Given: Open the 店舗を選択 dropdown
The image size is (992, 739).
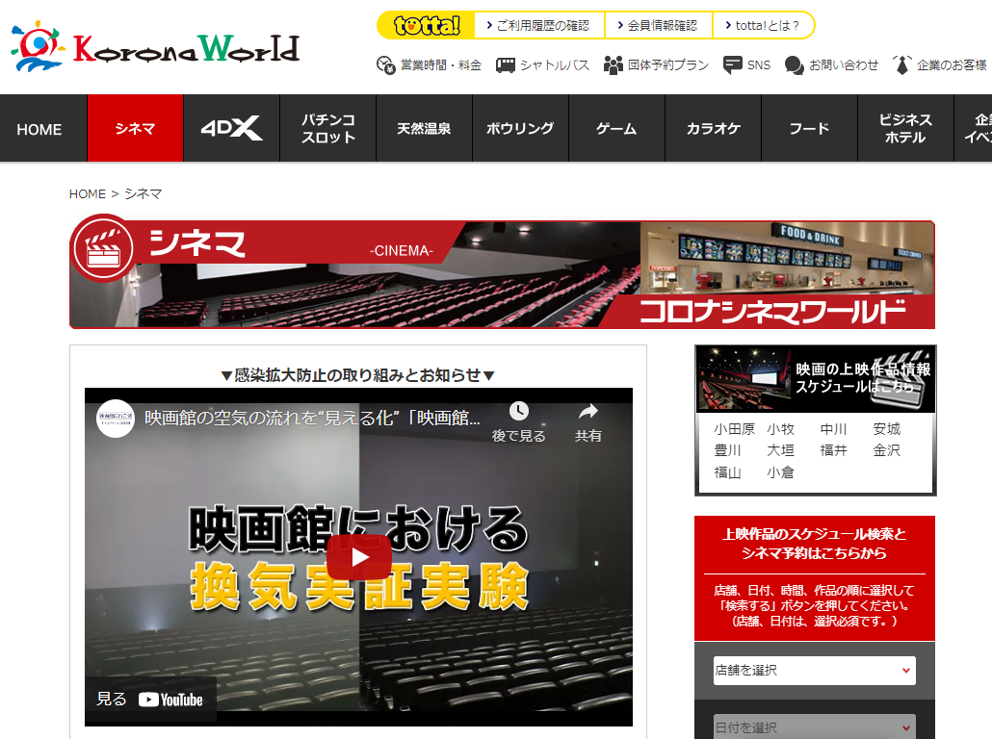Looking at the screenshot, I should 814,670.
